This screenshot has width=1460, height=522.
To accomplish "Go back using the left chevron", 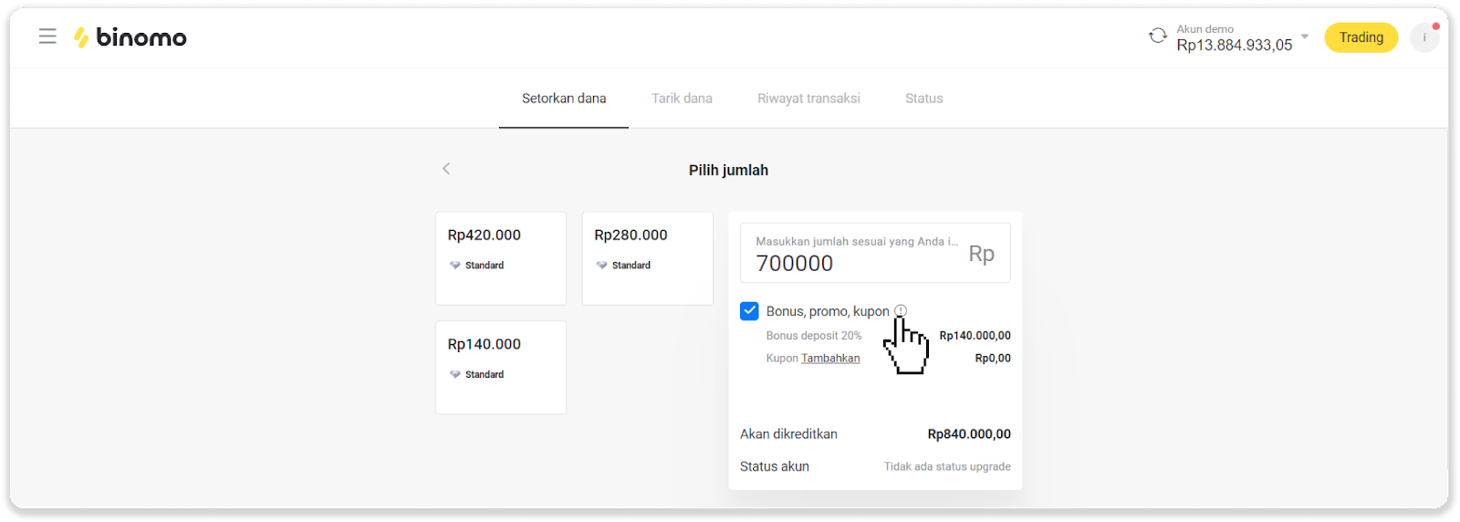I will (x=446, y=169).
